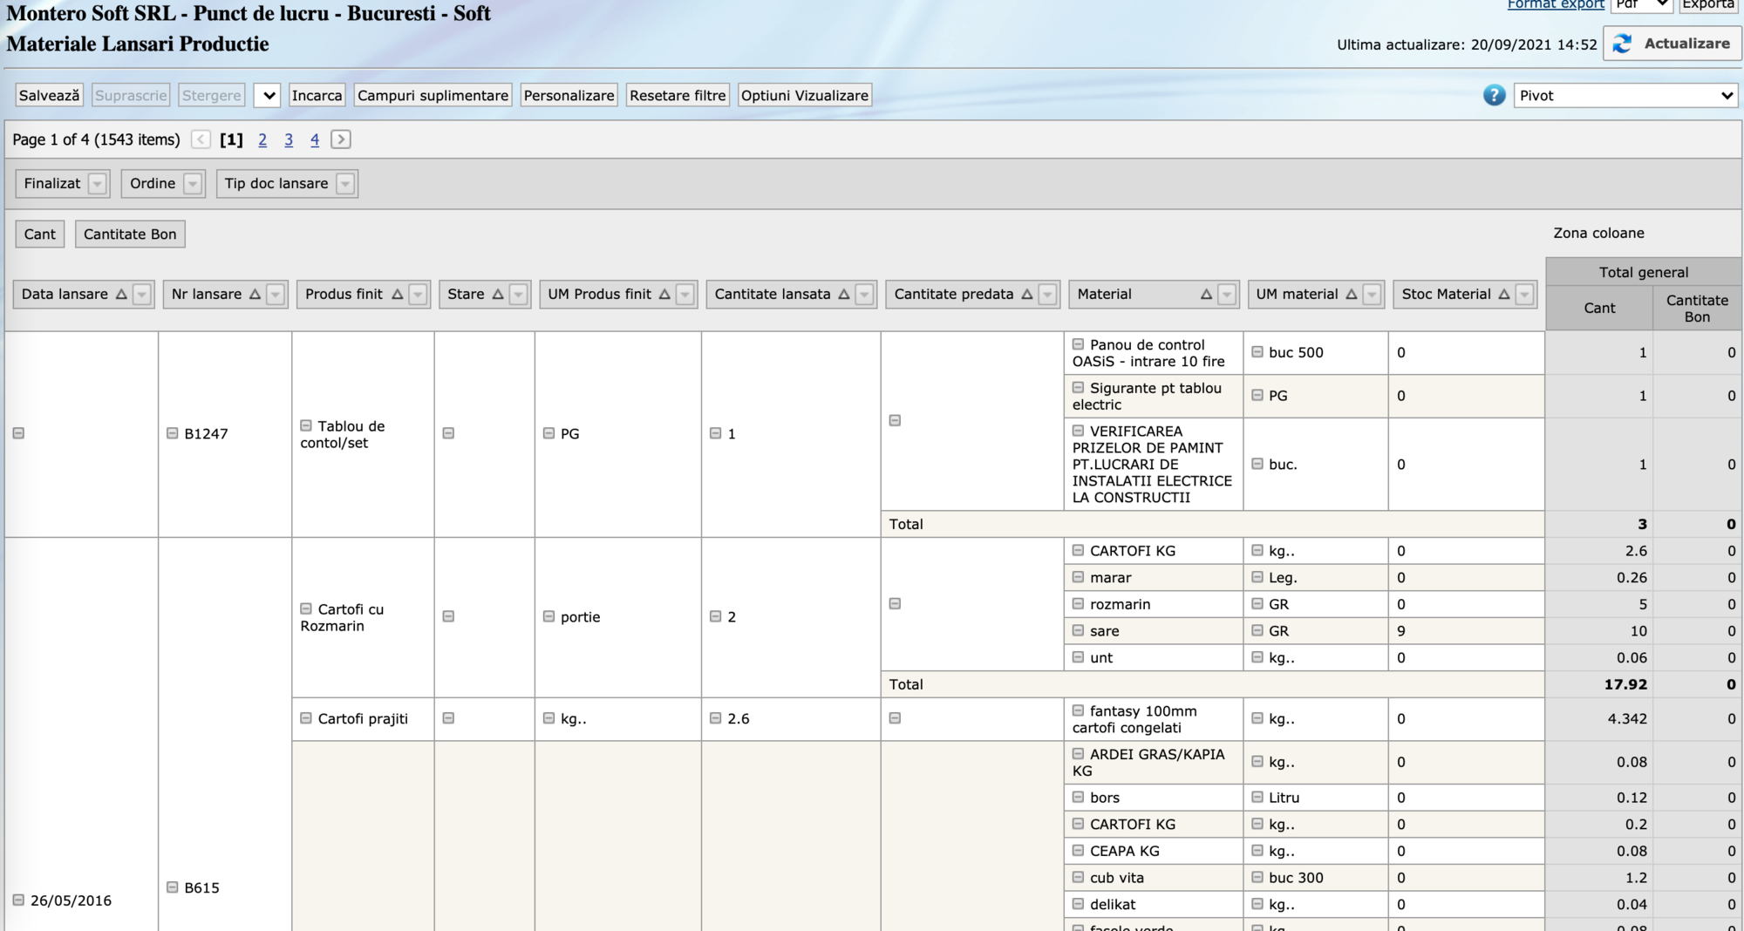Collapse the B1247 row group
This screenshot has height=931, width=1744.
(x=173, y=433)
